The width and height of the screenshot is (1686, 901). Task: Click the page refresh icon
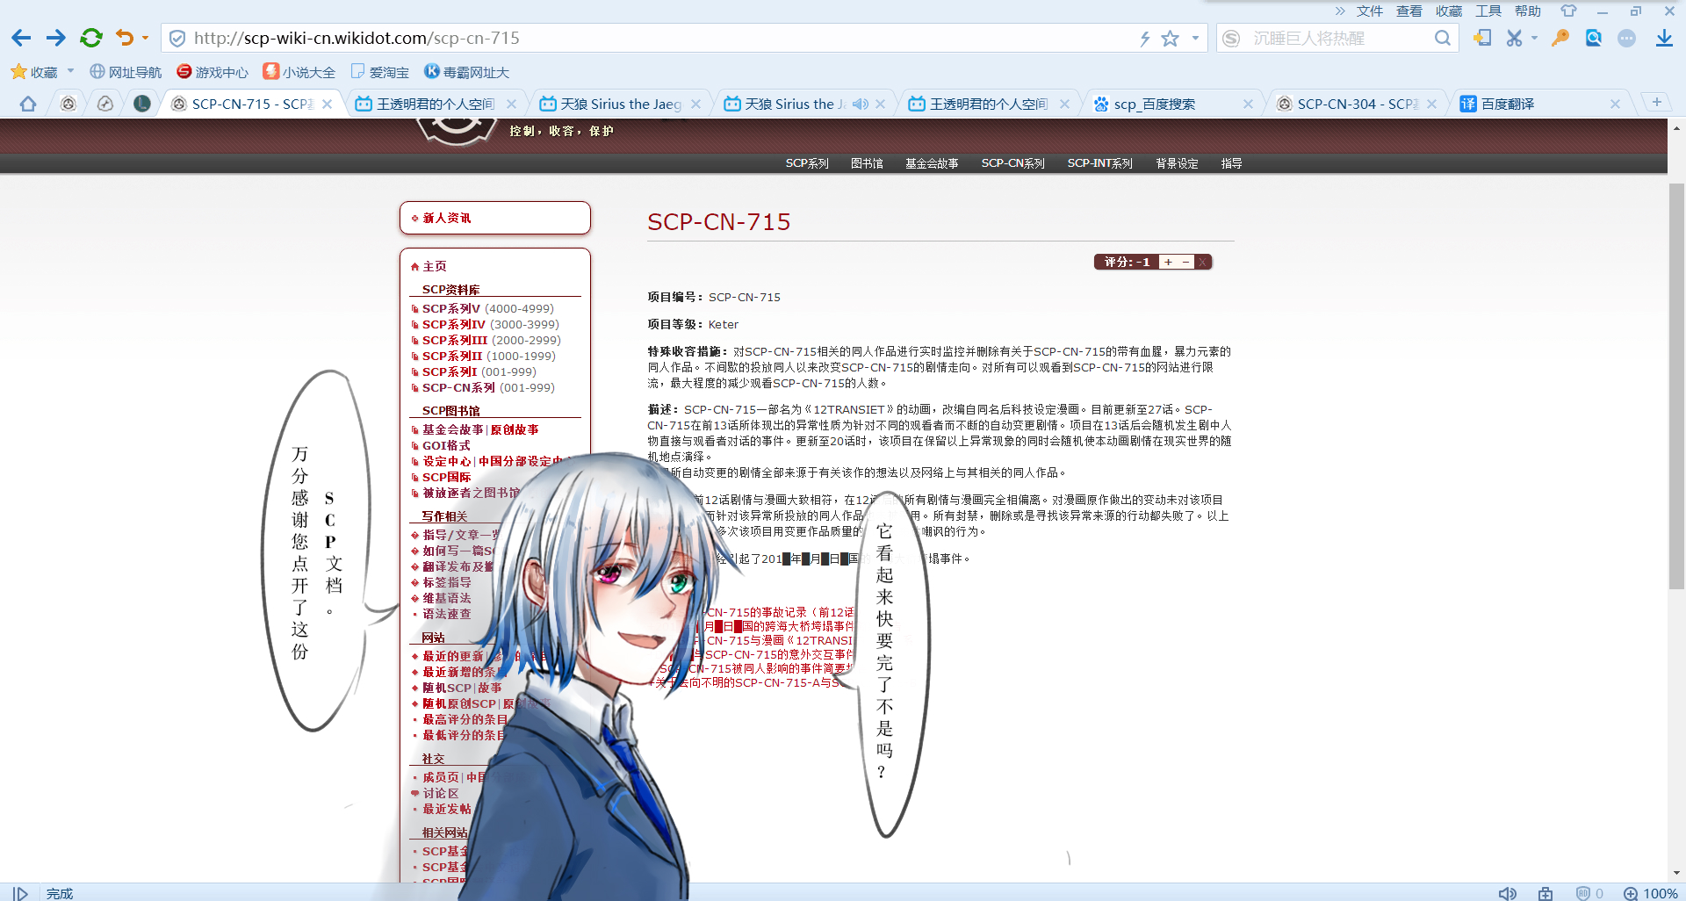[90, 38]
